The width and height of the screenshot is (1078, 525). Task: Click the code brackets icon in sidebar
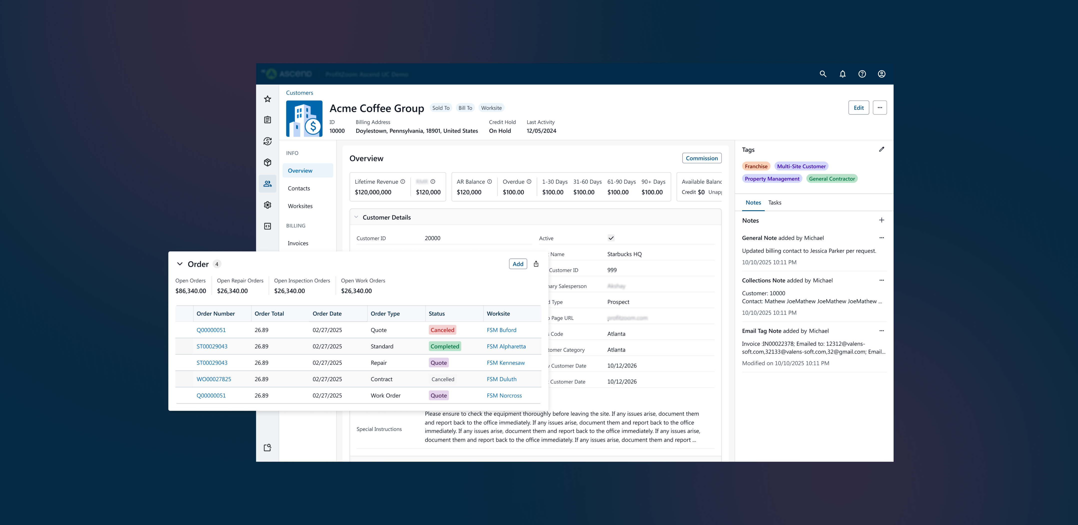click(268, 226)
